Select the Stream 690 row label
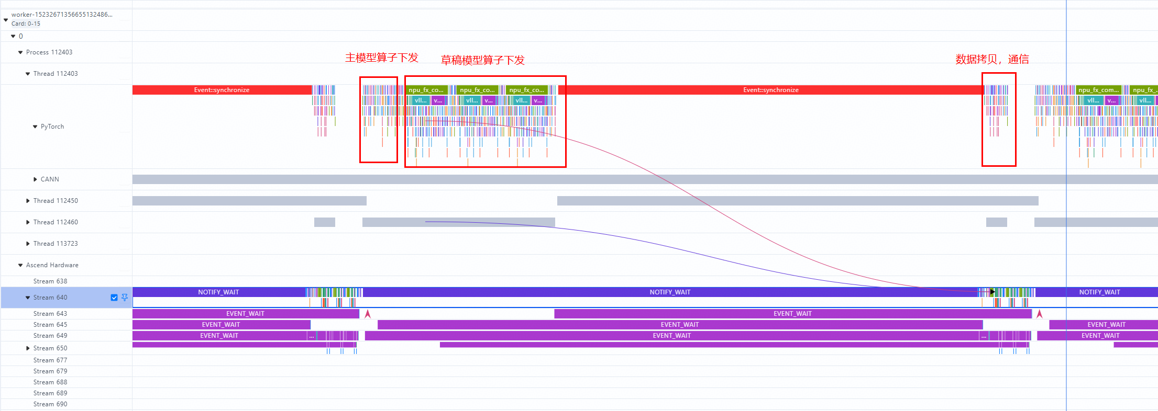The image size is (1158, 411). [50, 404]
